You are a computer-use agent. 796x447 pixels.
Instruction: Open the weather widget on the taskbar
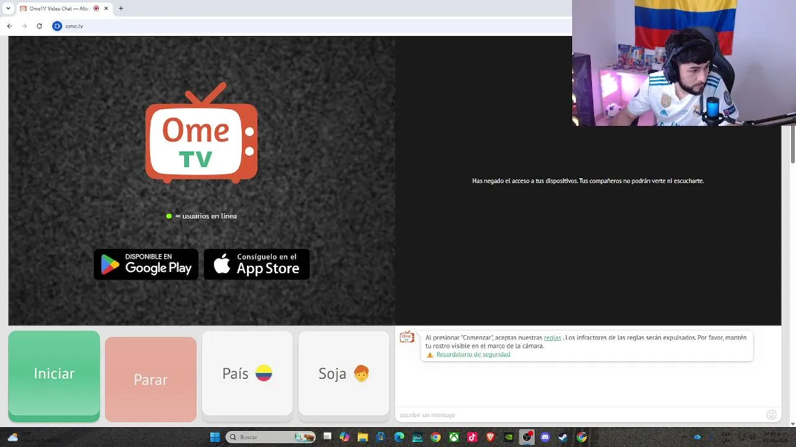click(34, 437)
